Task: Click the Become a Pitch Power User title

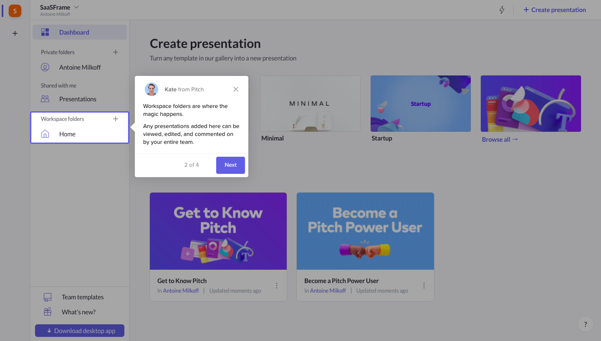Action: tap(342, 281)
